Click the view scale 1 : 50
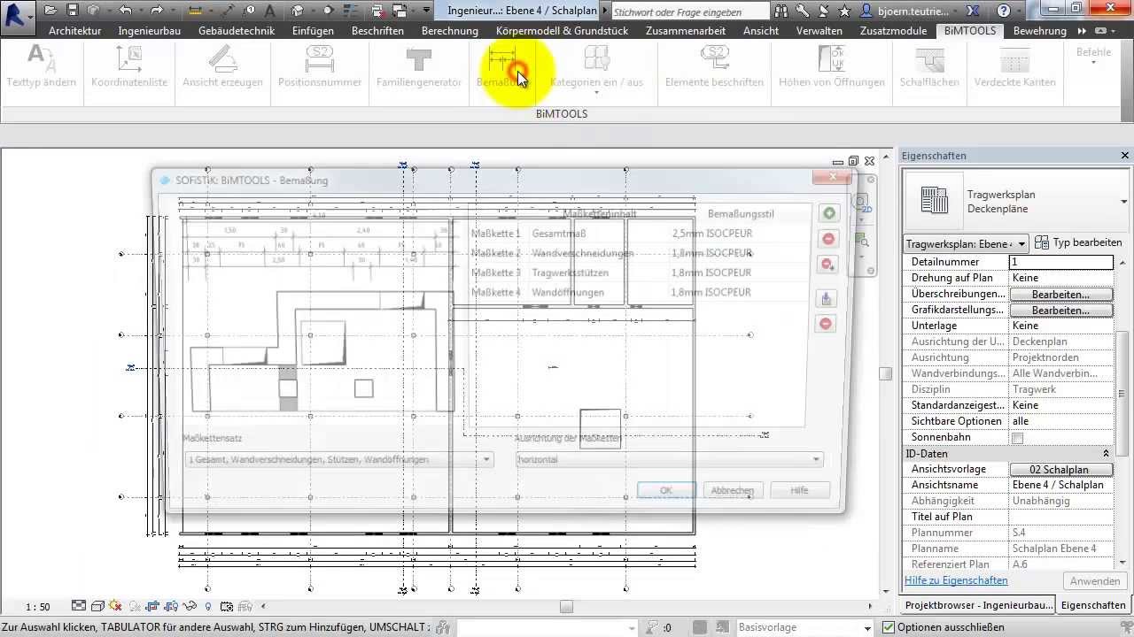Image resolution: width=1134 pixels, height=637 pixels. (37, 607)
